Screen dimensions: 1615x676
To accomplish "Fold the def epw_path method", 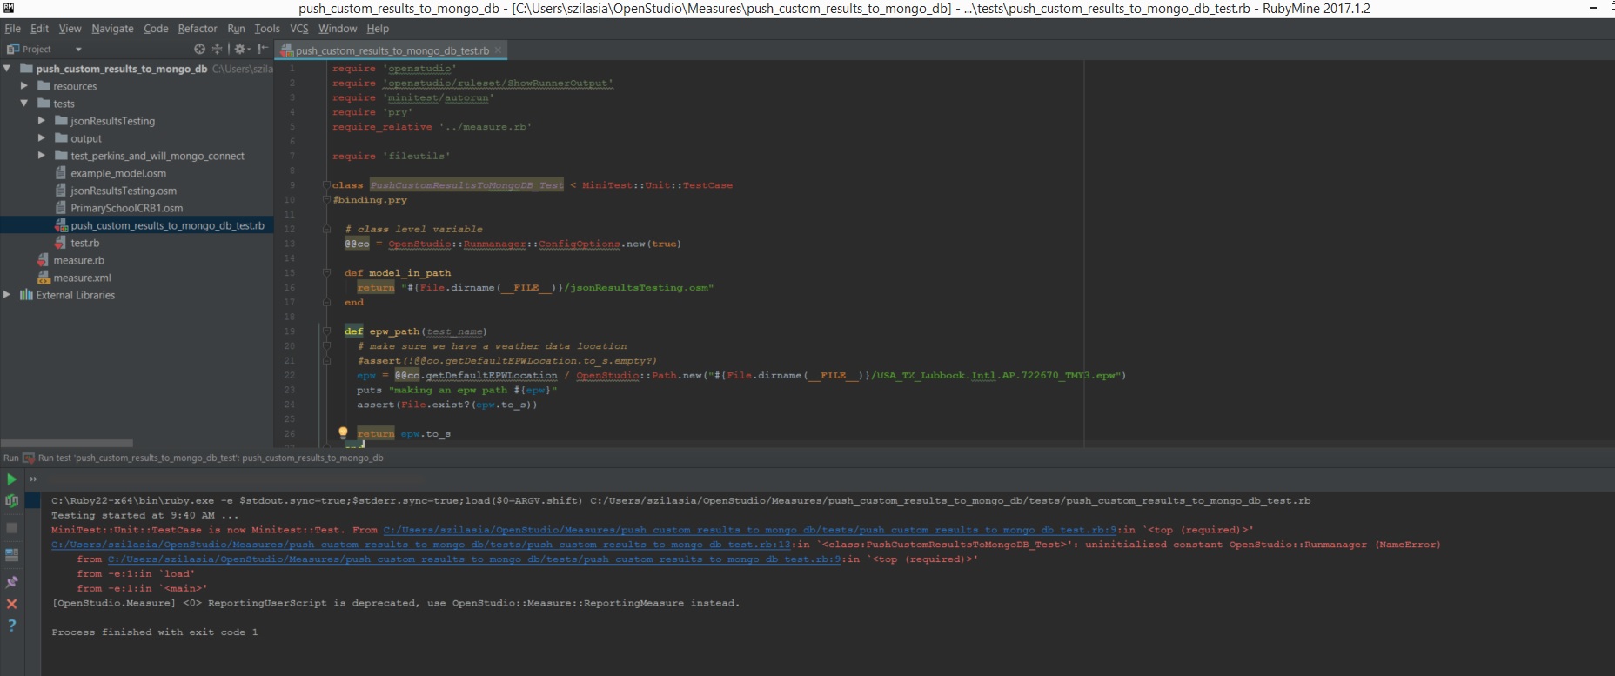I will pos(326,331).
